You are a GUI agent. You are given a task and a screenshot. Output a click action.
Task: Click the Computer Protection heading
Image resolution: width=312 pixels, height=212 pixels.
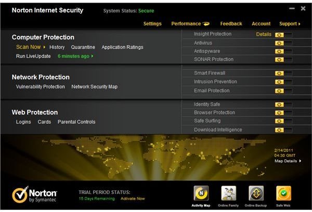tap(43, 37)
